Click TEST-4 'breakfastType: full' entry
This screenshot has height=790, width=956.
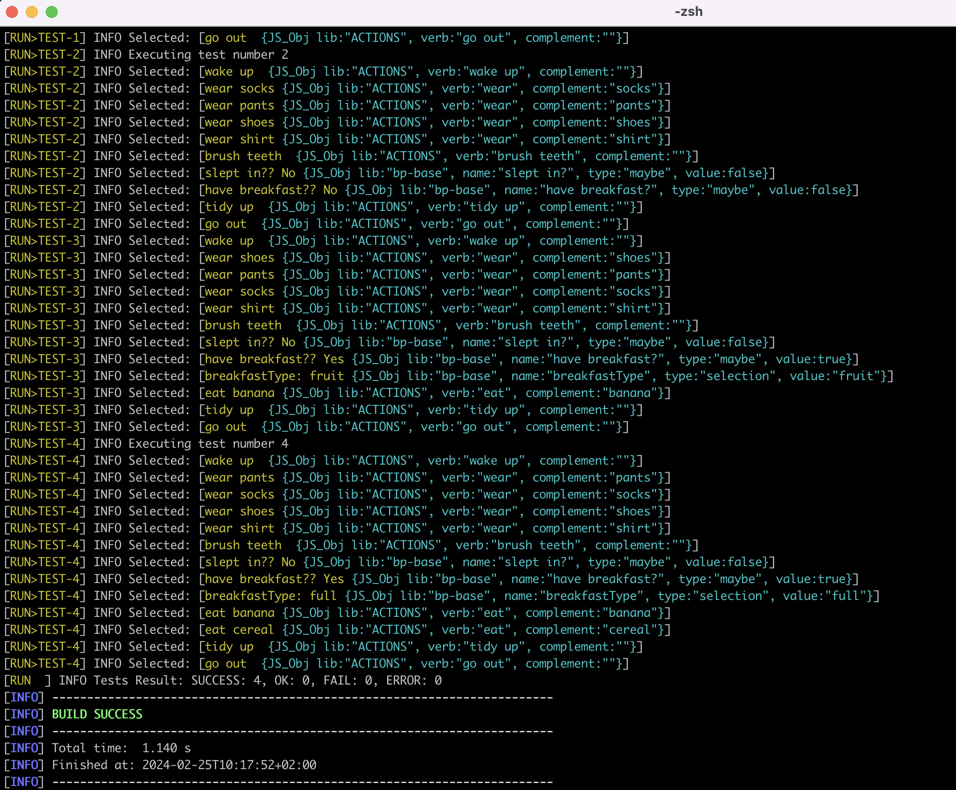coord(442,596)
